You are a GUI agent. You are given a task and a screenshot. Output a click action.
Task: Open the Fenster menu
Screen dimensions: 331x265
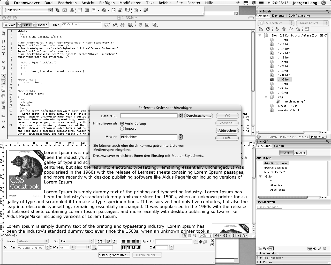[194, 3]
